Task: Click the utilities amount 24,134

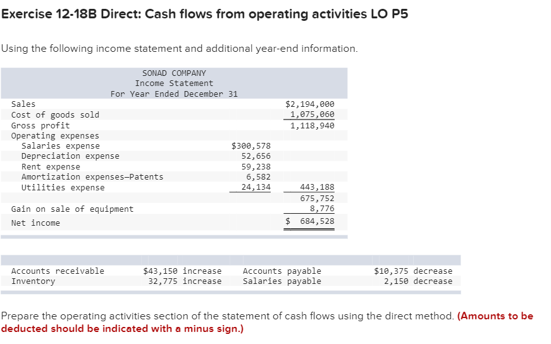Action: [256, 187]
